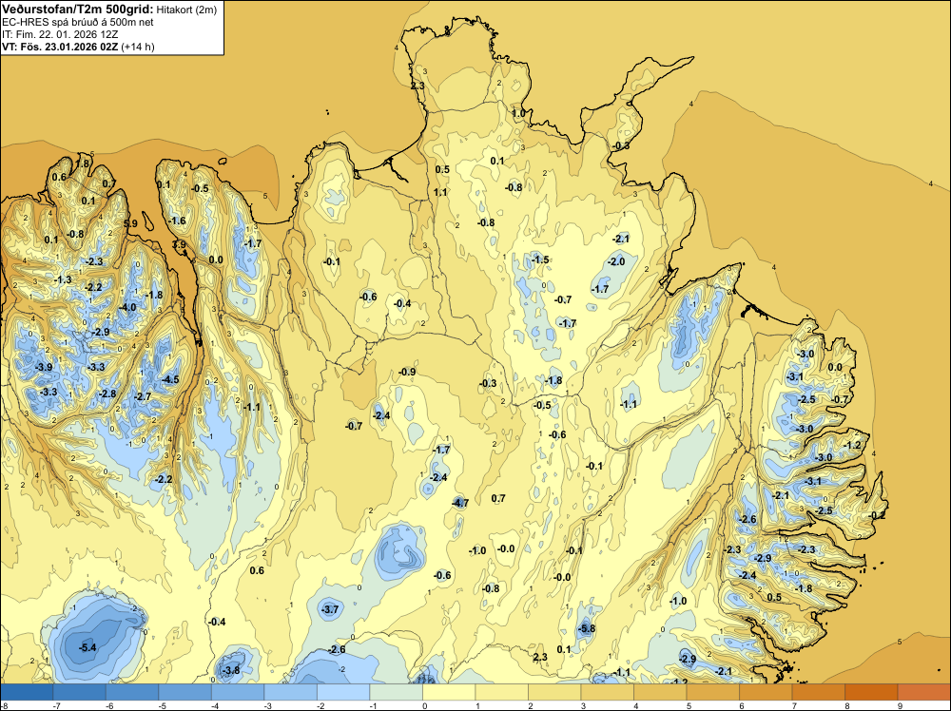
Task: Click the '9' legend scale label
Action: (x=900, y=705)
